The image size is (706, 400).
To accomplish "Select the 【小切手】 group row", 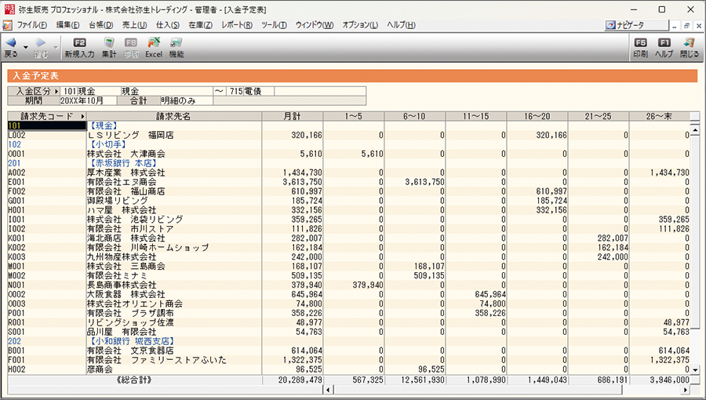I will coord(348,144).
